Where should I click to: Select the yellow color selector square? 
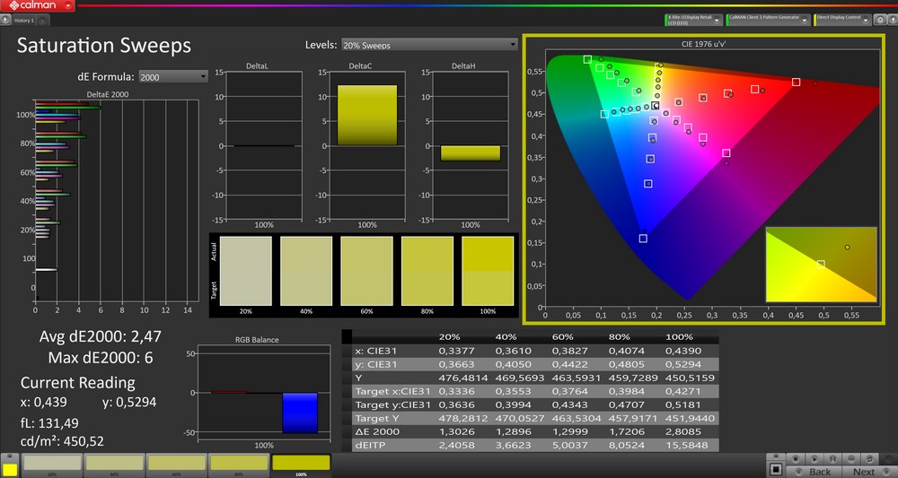point(10,469)
